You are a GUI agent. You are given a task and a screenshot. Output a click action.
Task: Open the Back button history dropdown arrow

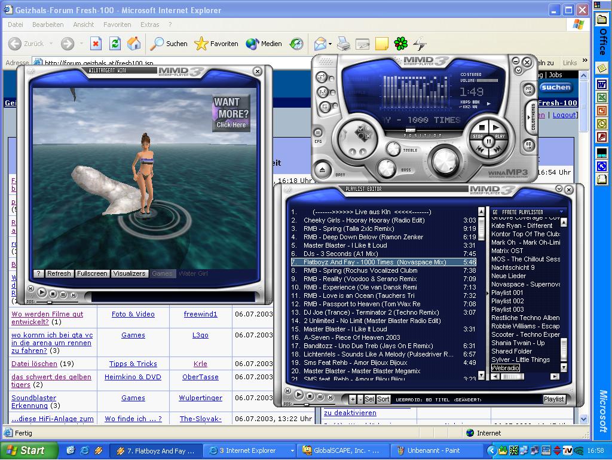[51, 44]
